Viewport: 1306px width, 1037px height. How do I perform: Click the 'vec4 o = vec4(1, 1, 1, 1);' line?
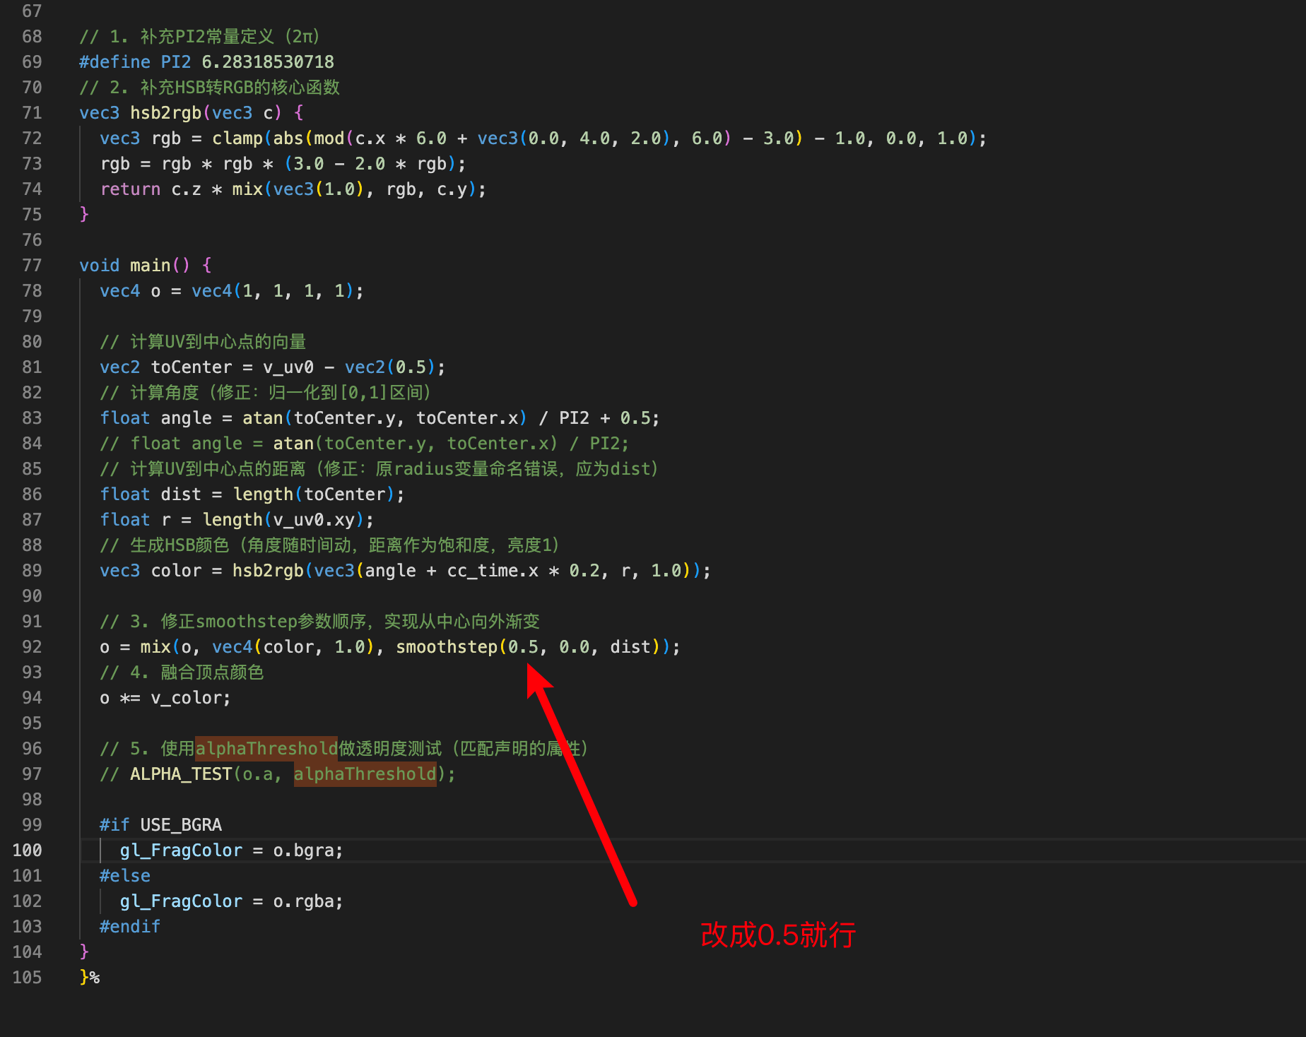tap(232, 290)
